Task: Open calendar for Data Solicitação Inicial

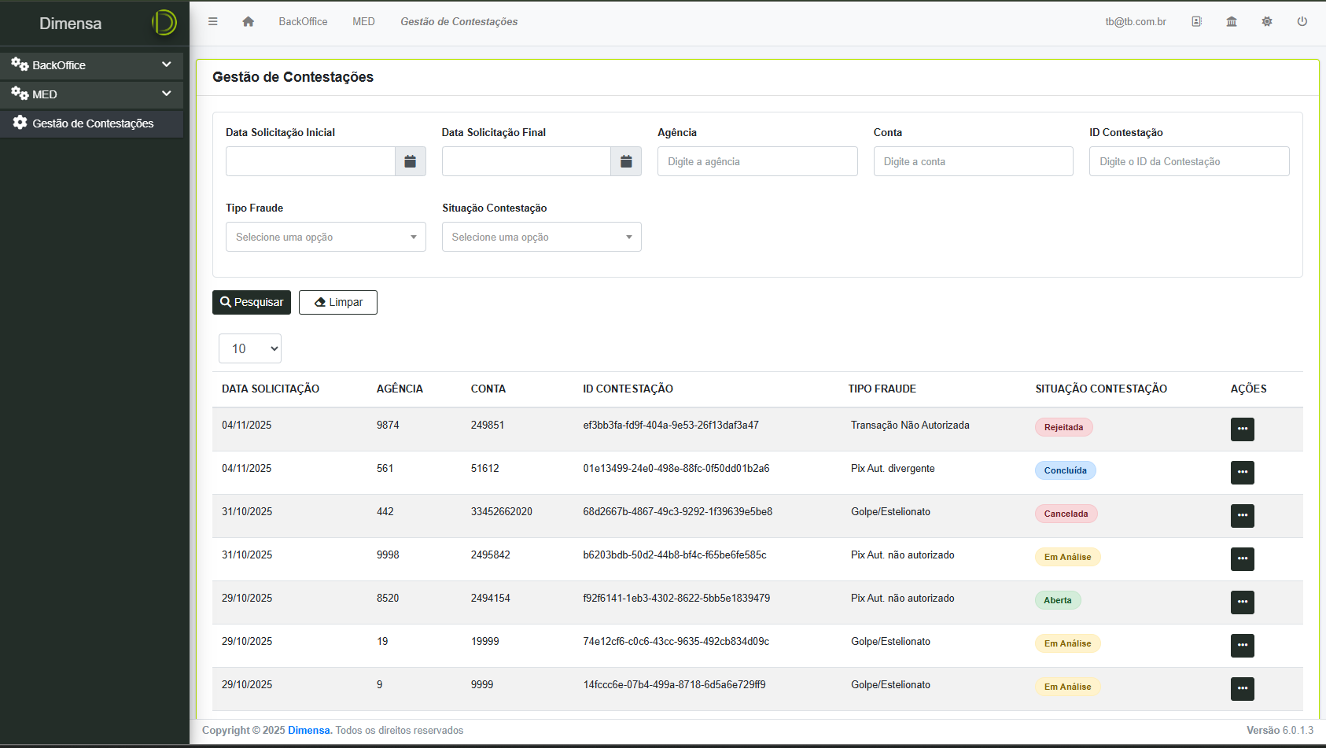Action: [410, 161]
